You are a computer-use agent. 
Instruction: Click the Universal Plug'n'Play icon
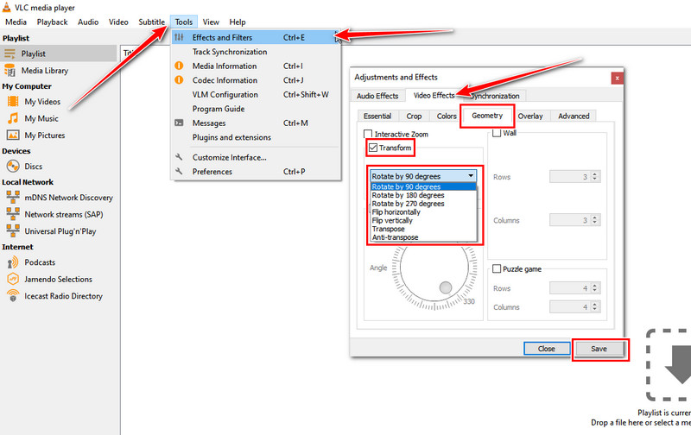[13, 230]
